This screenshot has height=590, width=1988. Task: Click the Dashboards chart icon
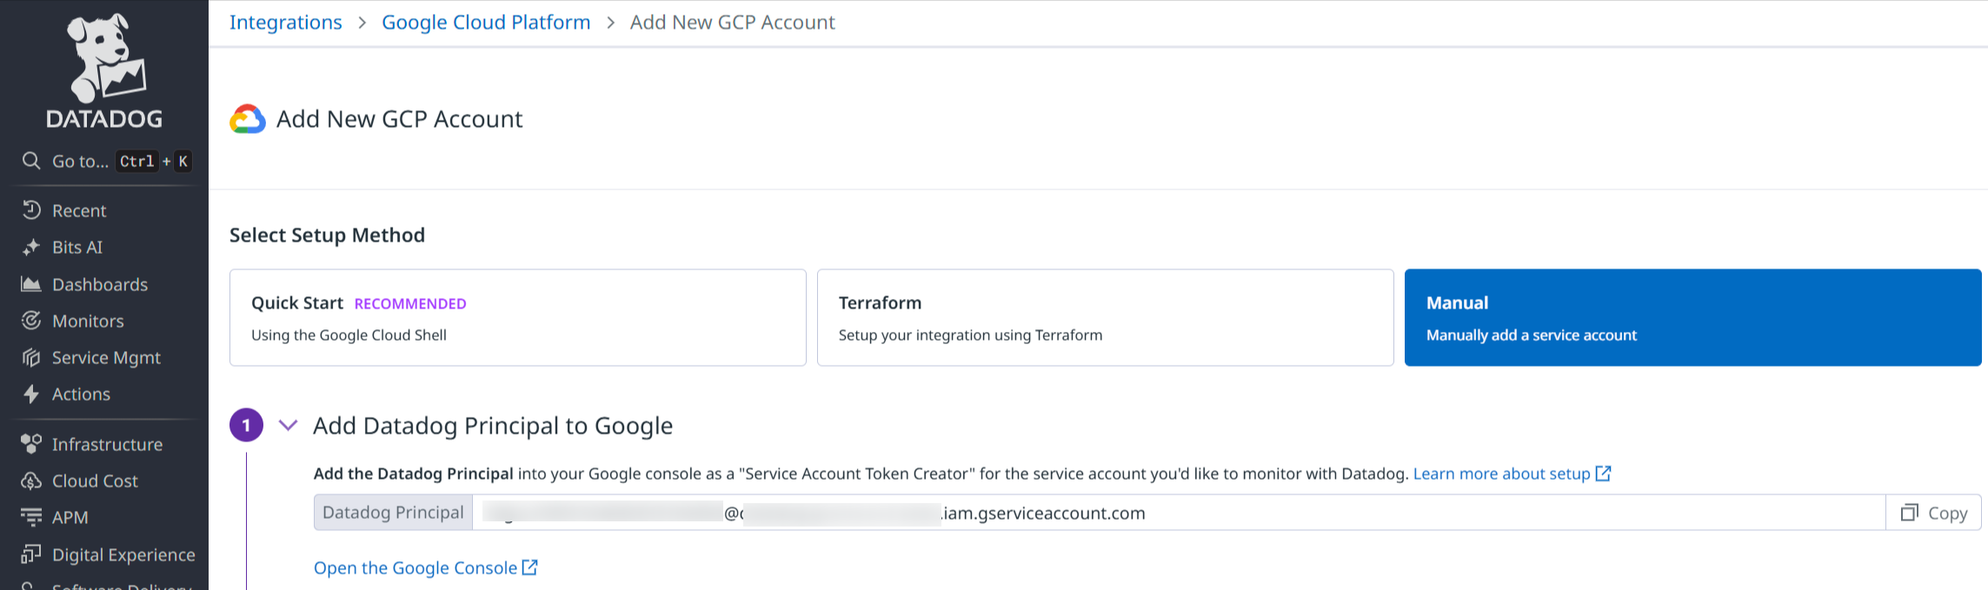tap(31, 284)
